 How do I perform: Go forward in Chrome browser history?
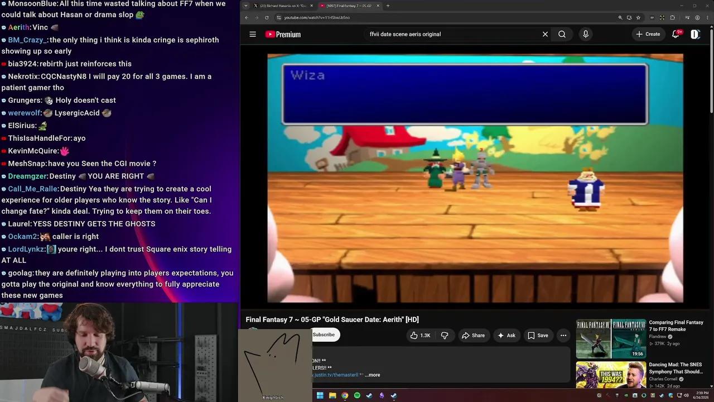pyautogui.click(x=257, y=17)
